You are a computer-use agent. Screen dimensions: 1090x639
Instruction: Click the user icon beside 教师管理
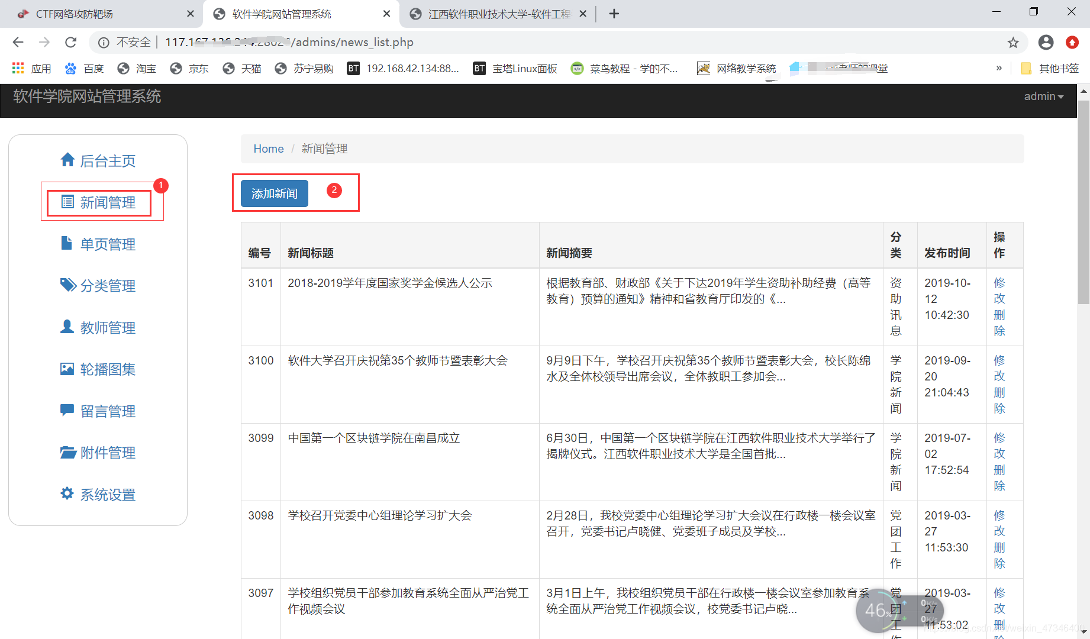click(x=67, y=327)
